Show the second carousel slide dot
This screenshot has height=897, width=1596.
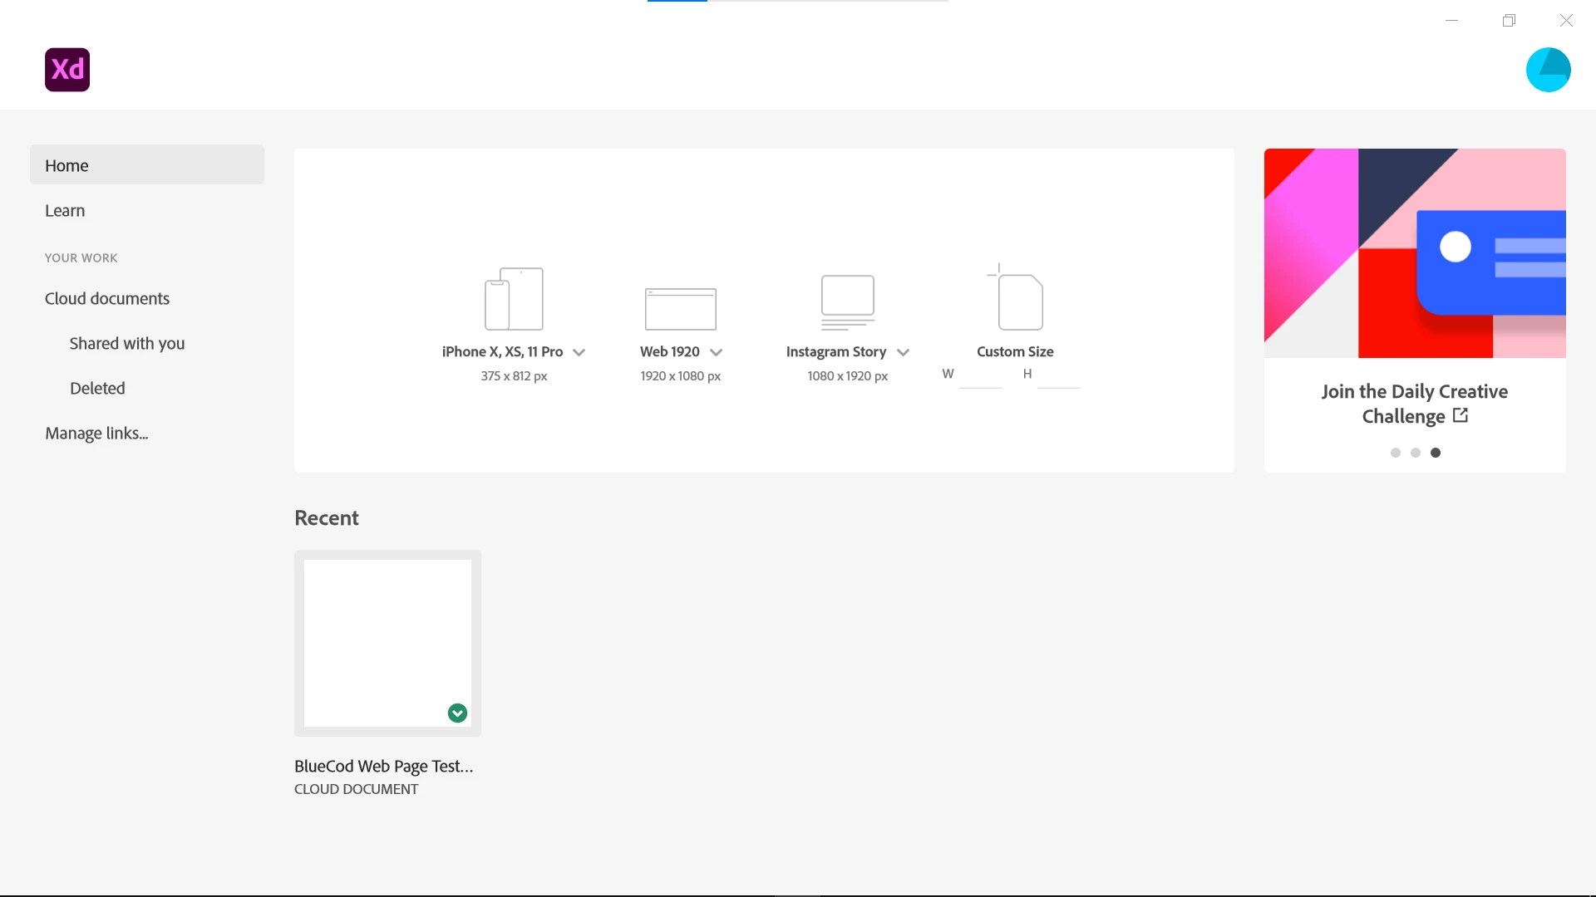point(1416,453)
